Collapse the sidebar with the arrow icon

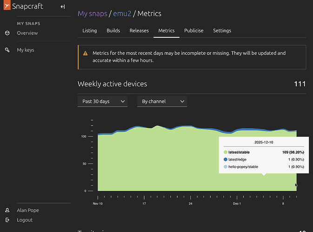pyautogui.click(x=63, y=7)
